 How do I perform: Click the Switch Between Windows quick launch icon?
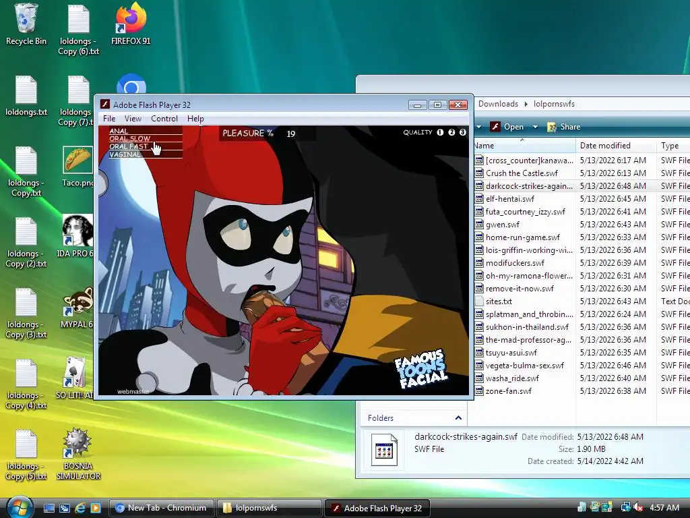tap(64, 508)
